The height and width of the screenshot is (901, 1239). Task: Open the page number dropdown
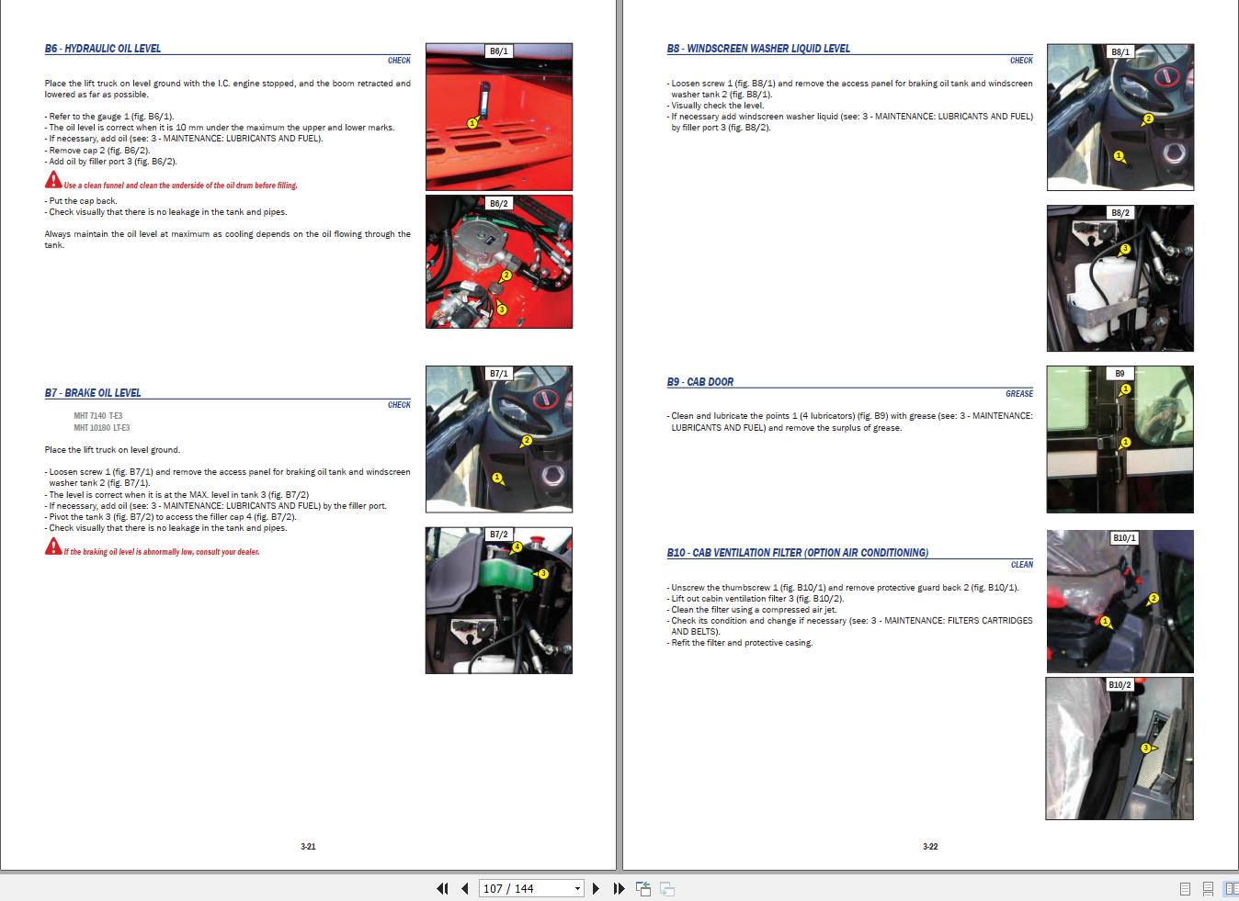tap(576, 888)
